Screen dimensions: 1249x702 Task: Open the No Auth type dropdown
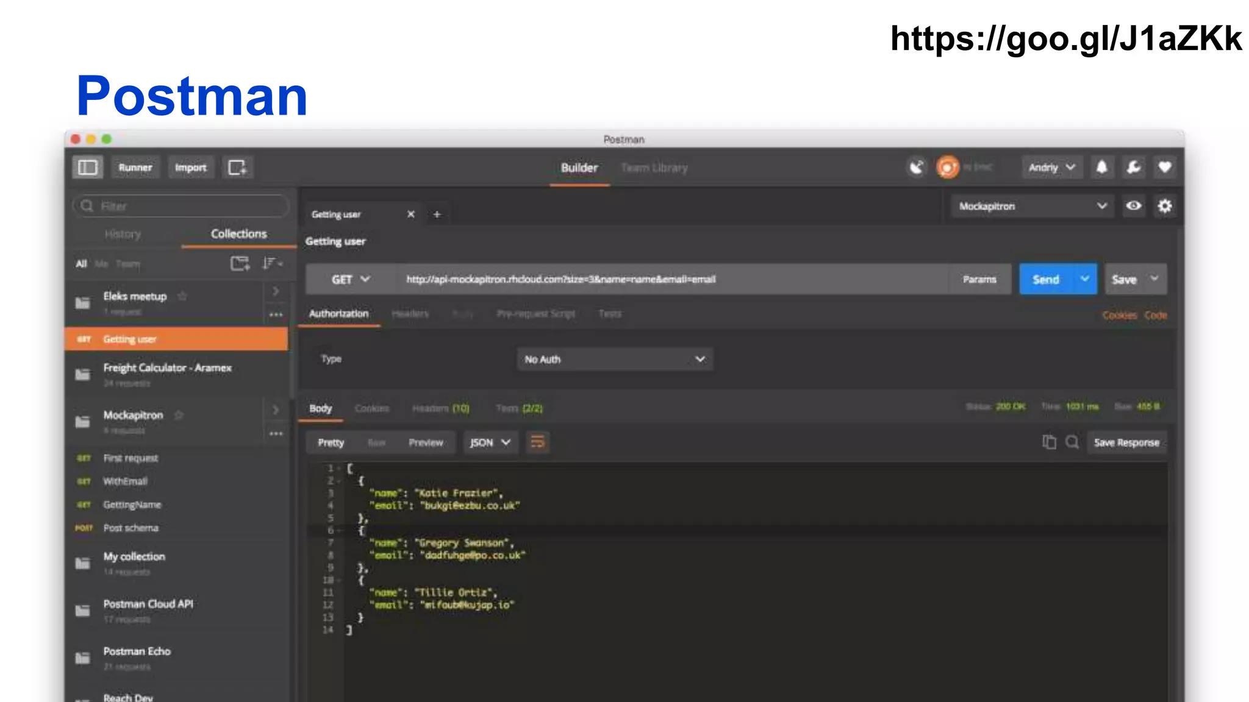coord(615,359)
